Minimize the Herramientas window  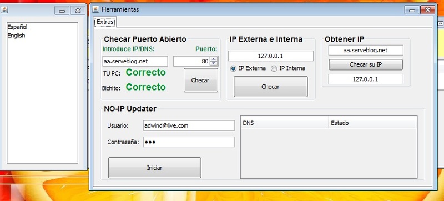point(412,10)
